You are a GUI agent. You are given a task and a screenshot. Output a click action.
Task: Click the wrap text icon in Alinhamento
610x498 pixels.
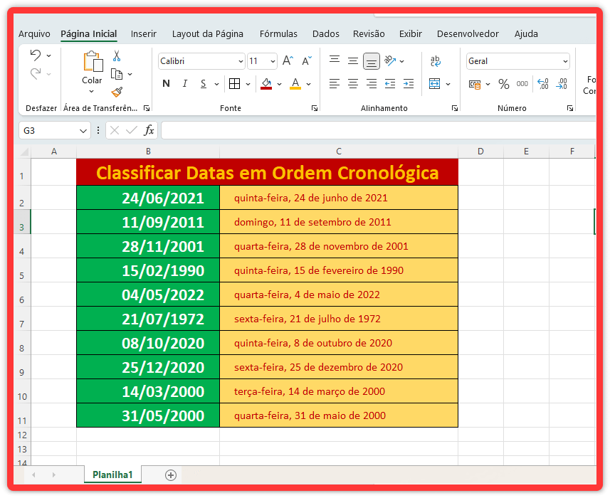tap(436, 61)
